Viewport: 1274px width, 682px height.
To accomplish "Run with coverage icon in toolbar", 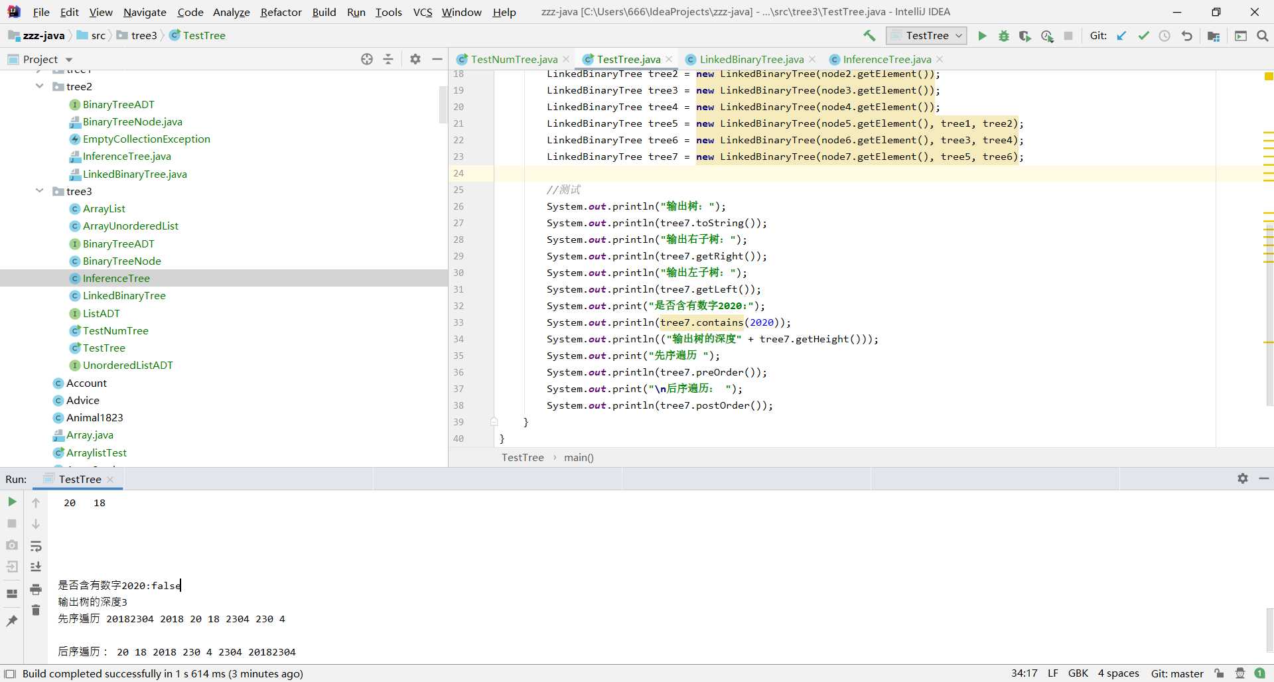I will [x=1025, y=36].
